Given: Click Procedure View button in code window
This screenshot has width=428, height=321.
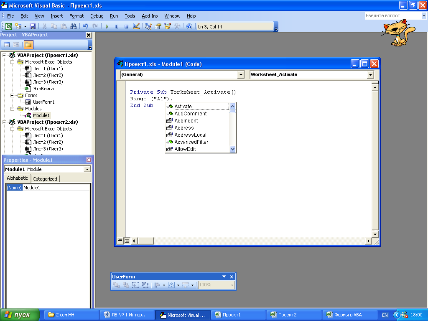Looking at the screenshot, I should click(120, 240).
